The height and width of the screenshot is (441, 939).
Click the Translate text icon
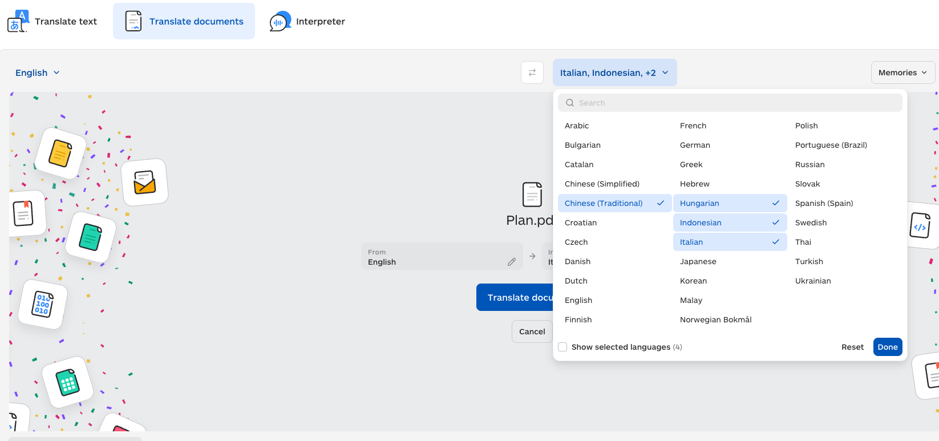tap(17, 22)
